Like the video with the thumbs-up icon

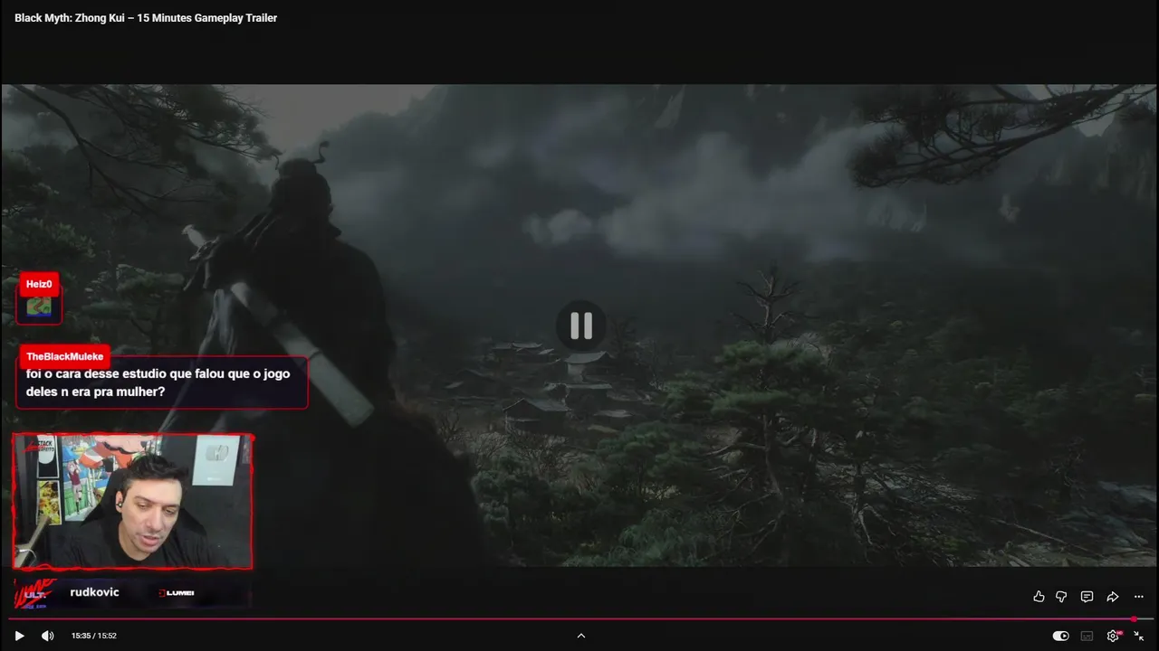click(1039, 597)
